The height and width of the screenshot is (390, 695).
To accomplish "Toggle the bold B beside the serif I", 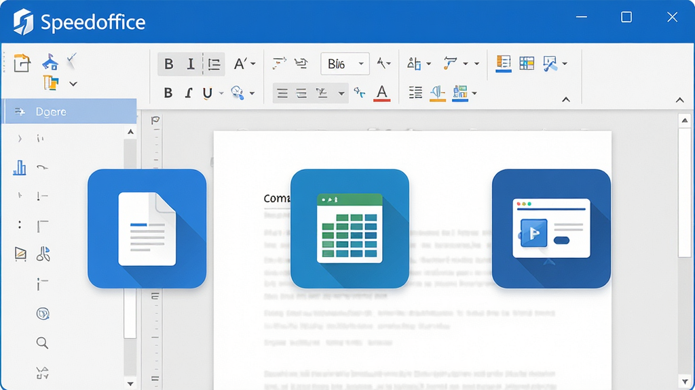I will coord(169,64).
